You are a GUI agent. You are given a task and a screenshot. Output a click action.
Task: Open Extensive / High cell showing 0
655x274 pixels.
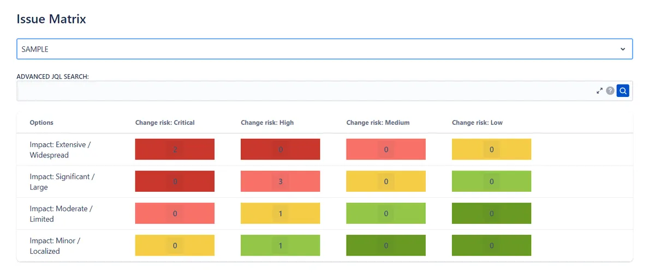pyautogui.click(x=281, y=149)
